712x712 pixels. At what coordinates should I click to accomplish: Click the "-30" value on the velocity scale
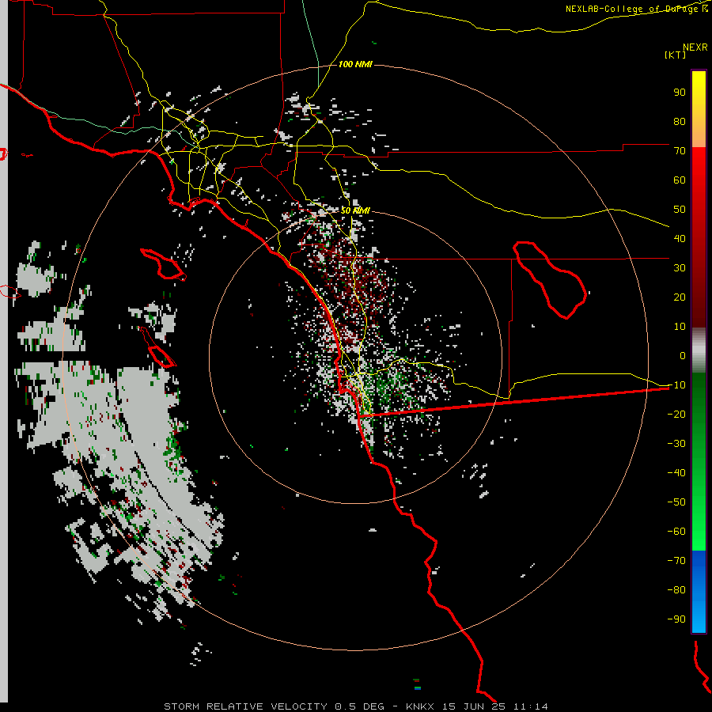coord(676,444)
